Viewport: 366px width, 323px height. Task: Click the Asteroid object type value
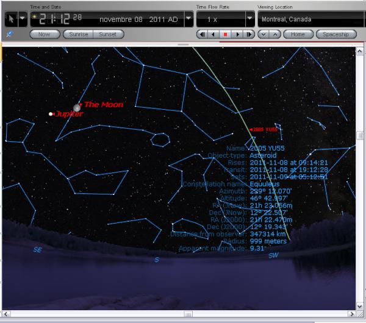(263, 155)
